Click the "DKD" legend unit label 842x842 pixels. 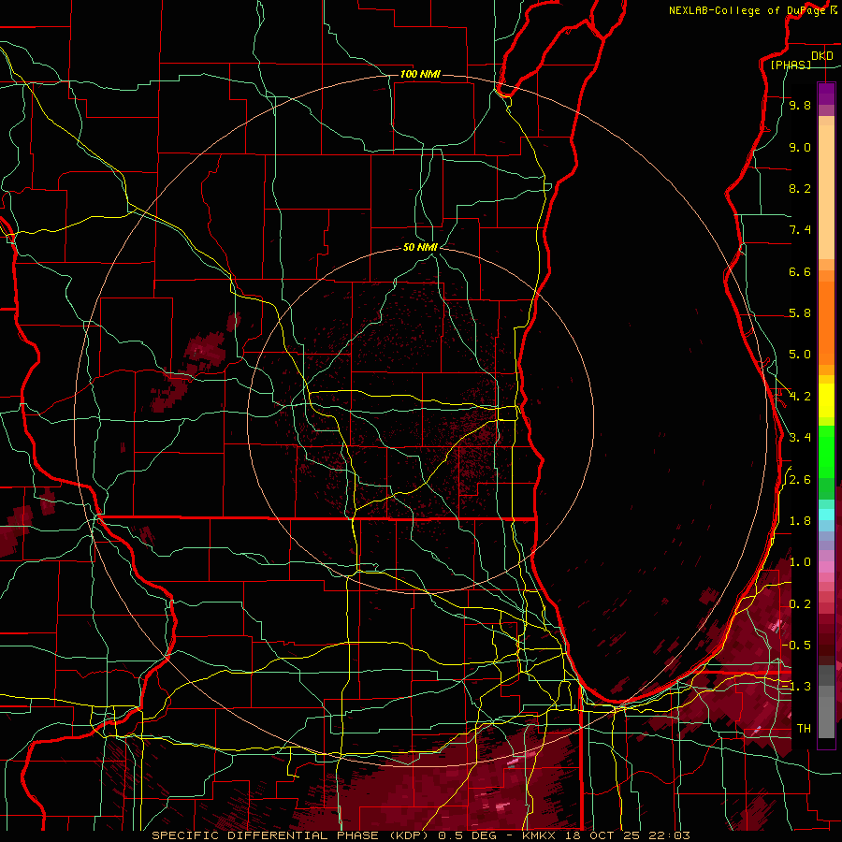pos(822,56)
